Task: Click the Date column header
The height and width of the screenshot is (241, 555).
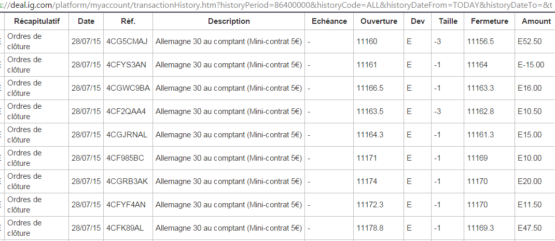Action: point(86,21)
